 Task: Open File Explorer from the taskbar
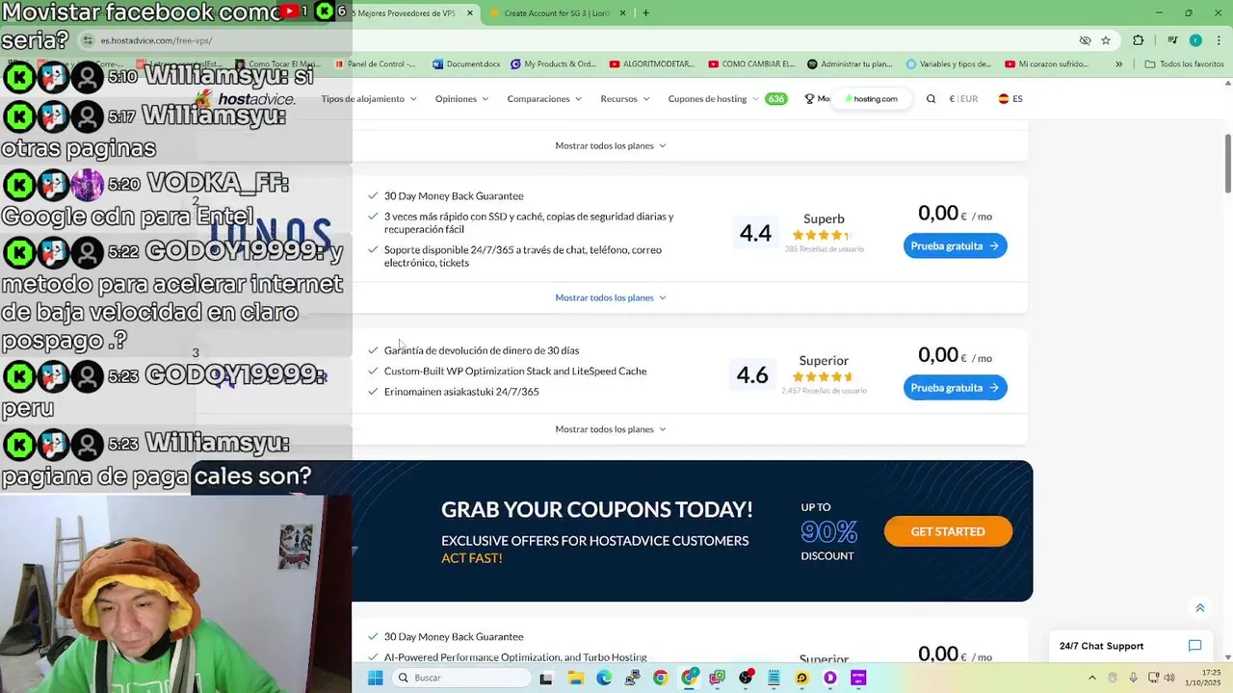tap(576, 678)
